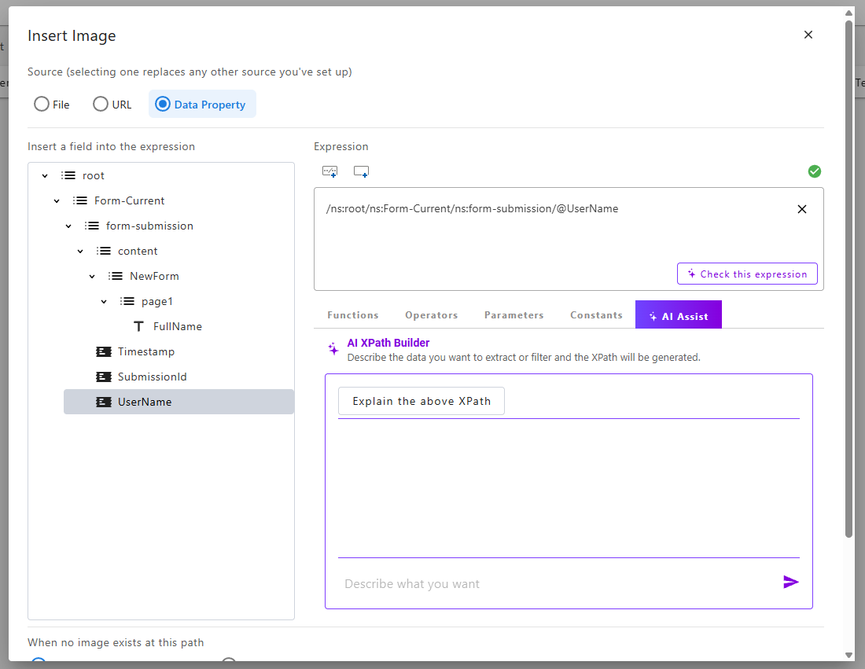Click Explain the above XPath
Viewport: 865px width, 669px height.
pyautogui.click(x=421, y=401)
